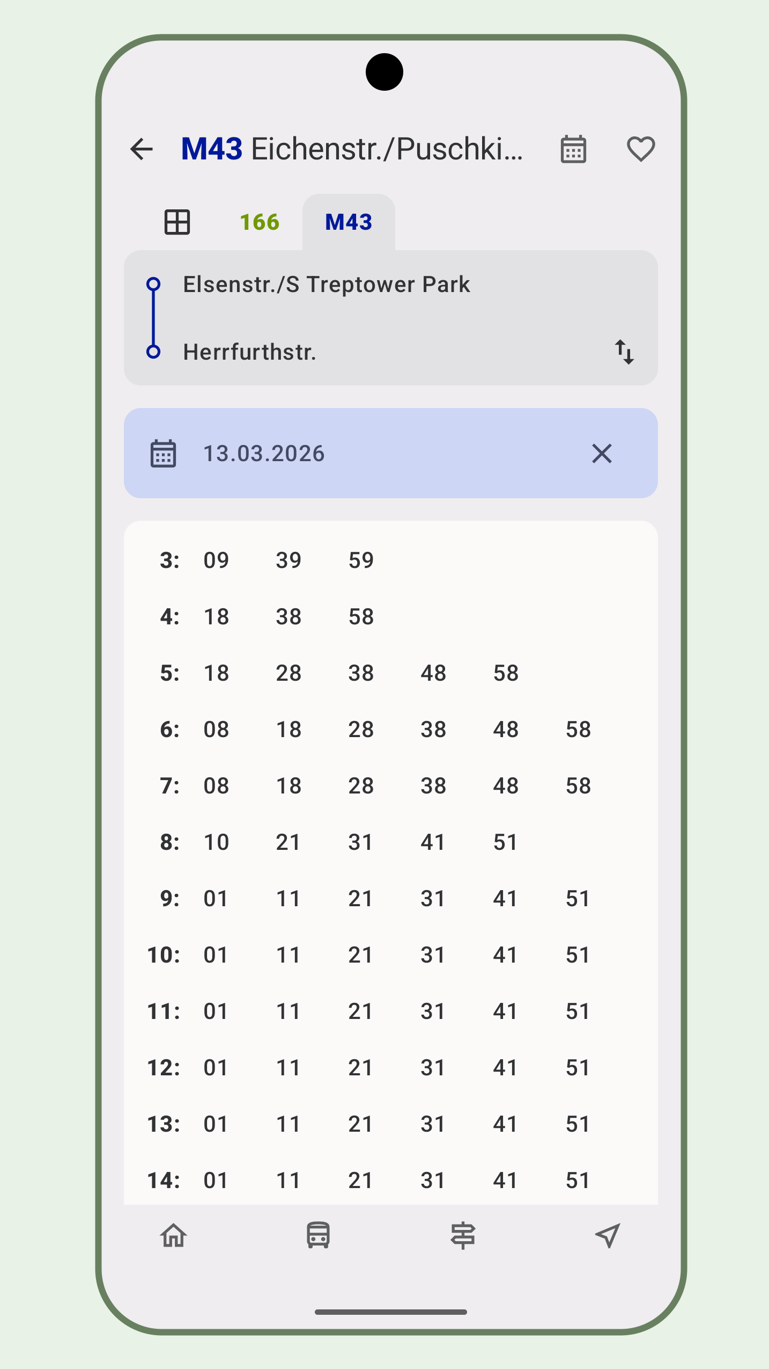This screenshot has height=1369, width=769.
Task: Select the 8:10 departure time
Action: tap(216, 842)
